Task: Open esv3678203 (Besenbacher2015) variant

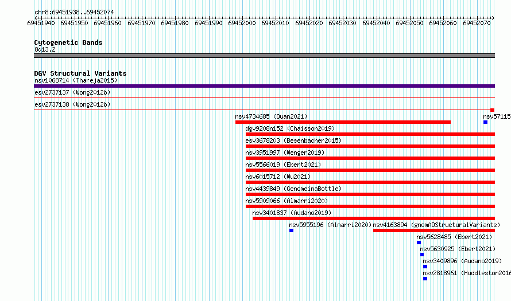Action: click(x=293, y=140)
